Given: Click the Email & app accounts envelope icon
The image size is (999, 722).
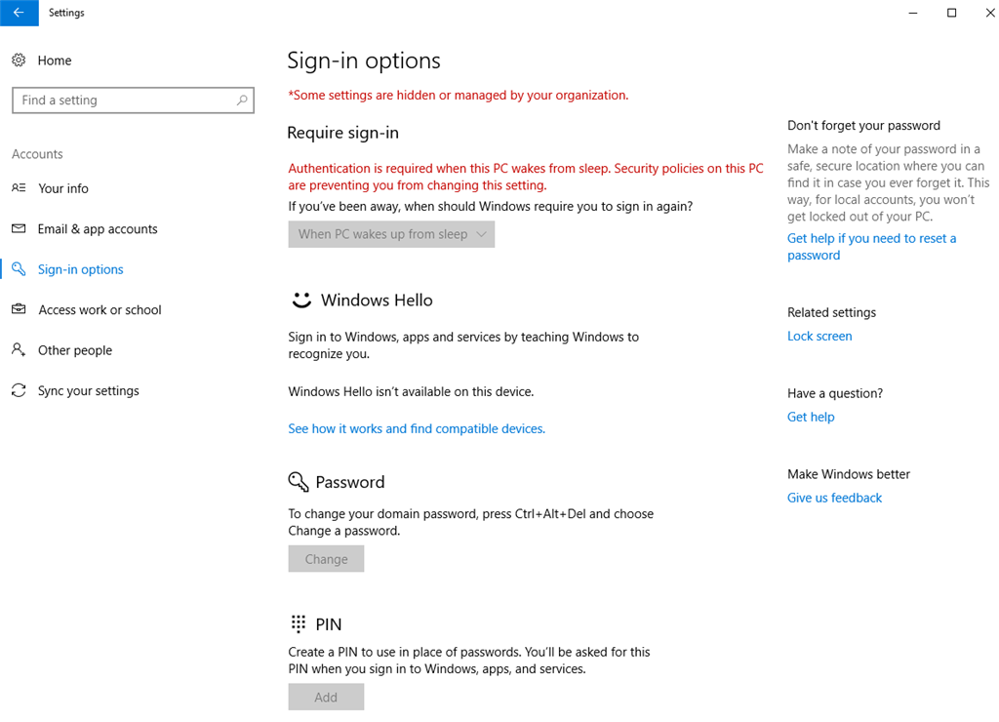Looking at the screenshot, I should (18, 228).
